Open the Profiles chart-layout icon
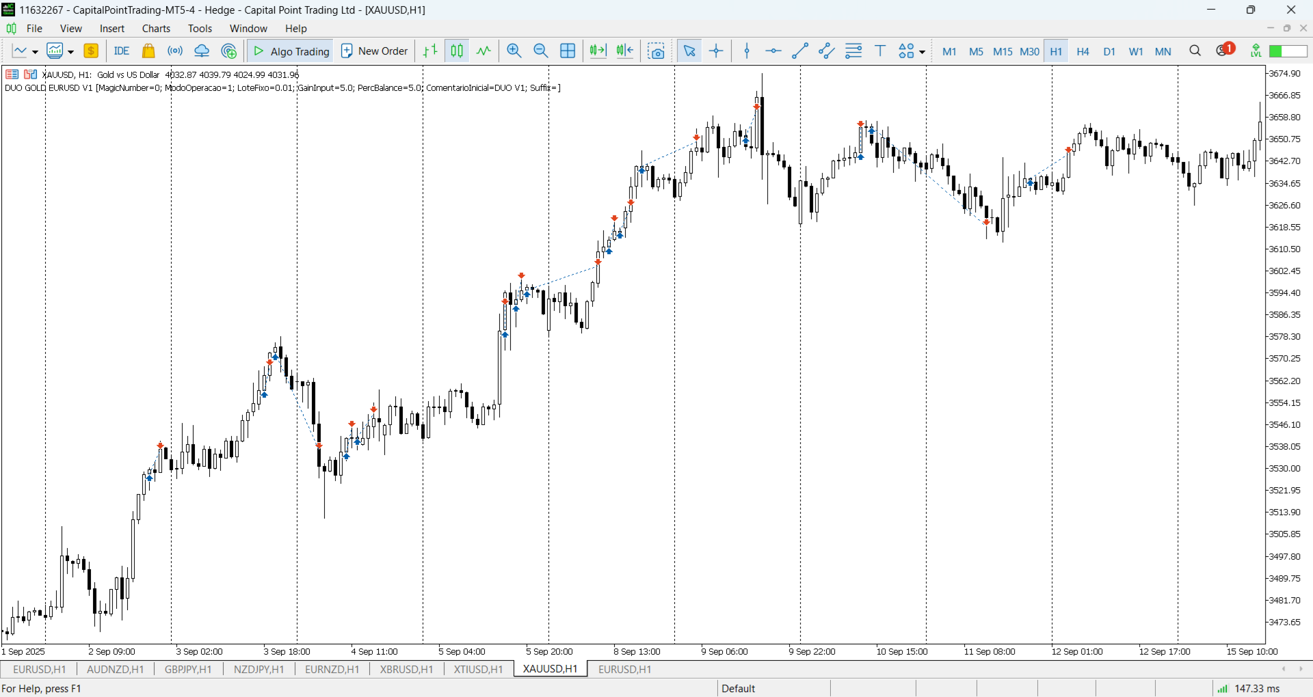The width and height of the screenshot is (1313, 697). 55,51
